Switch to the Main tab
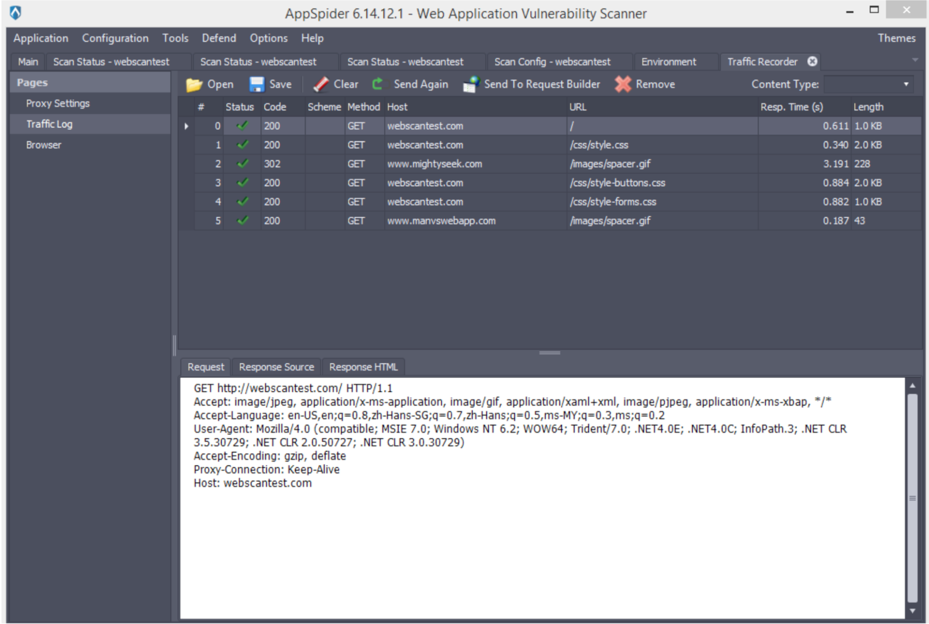This screenshot has height=624, width=929. [28, 62]
